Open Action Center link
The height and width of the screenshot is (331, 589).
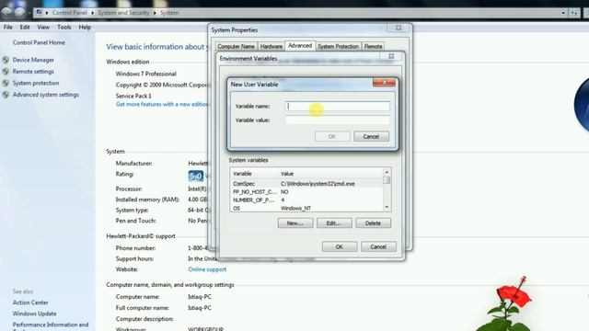pyautogui.click(x=30, y=302)
